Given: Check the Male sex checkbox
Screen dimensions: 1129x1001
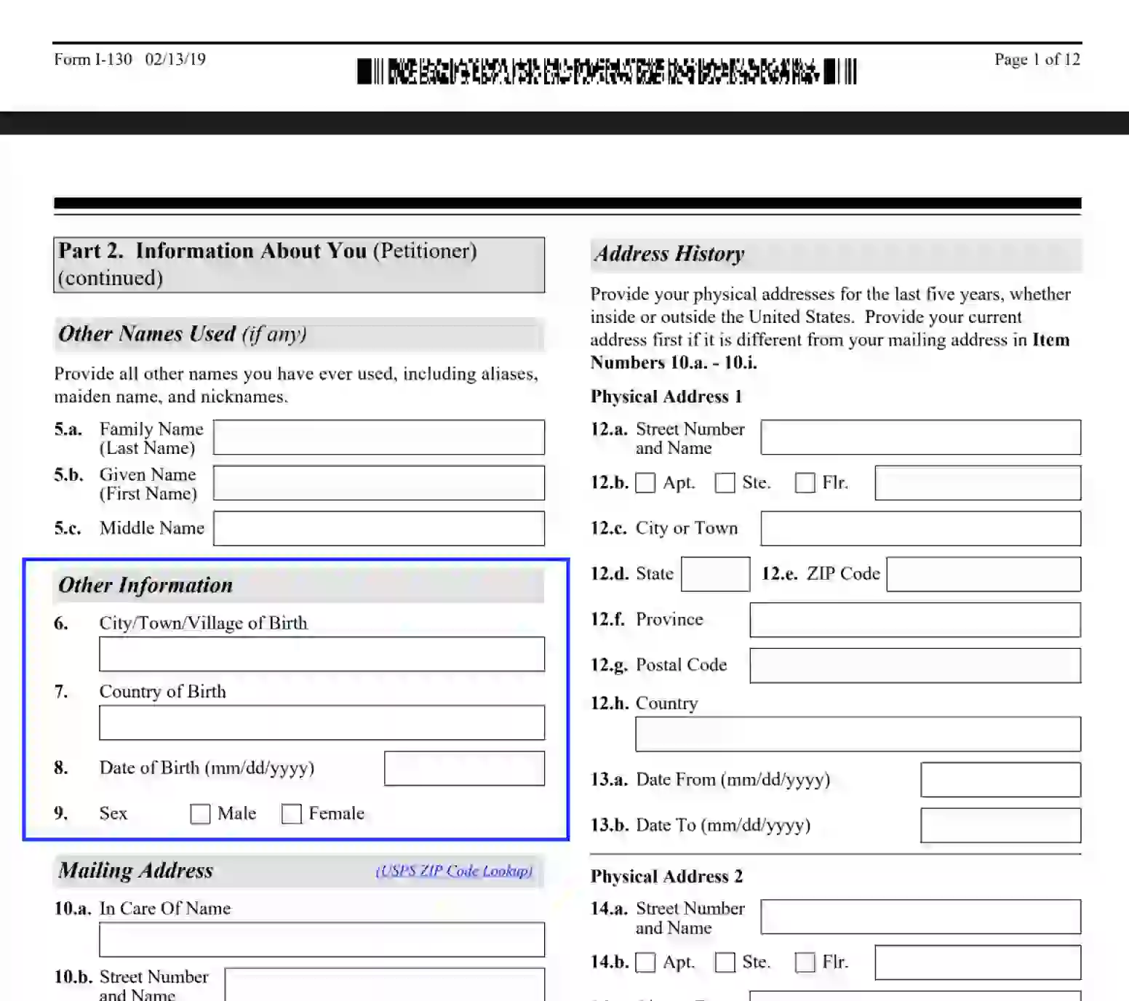Looking at the screenshot, I should (x=199, y=813).
